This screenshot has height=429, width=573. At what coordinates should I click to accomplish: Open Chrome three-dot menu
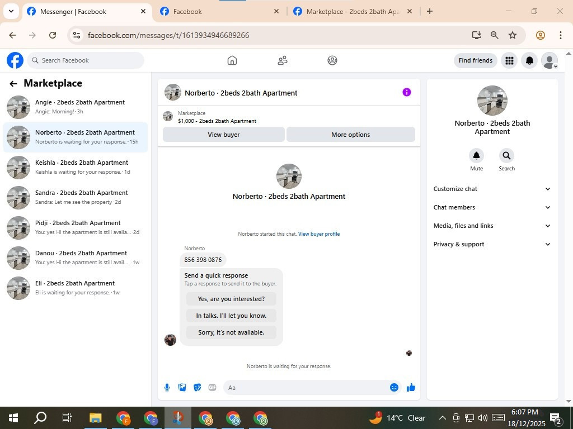coord(561,35)
